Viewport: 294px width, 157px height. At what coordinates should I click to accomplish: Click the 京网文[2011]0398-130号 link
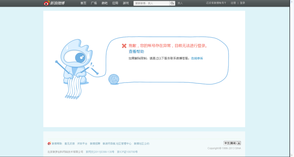(100, 152)
